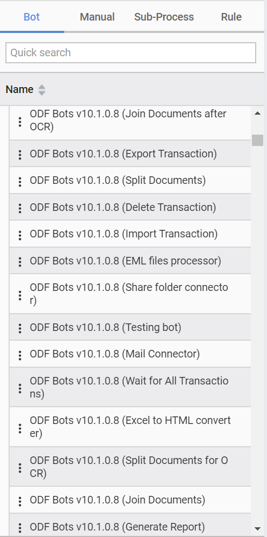Click scrollbar up arrow in bot list
Image resolution: width=267 pixels, height=537 pixels.
(258, 113)
